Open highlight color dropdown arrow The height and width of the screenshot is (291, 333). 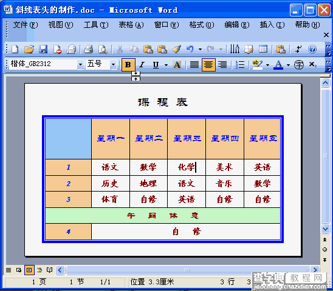(267, 65)
